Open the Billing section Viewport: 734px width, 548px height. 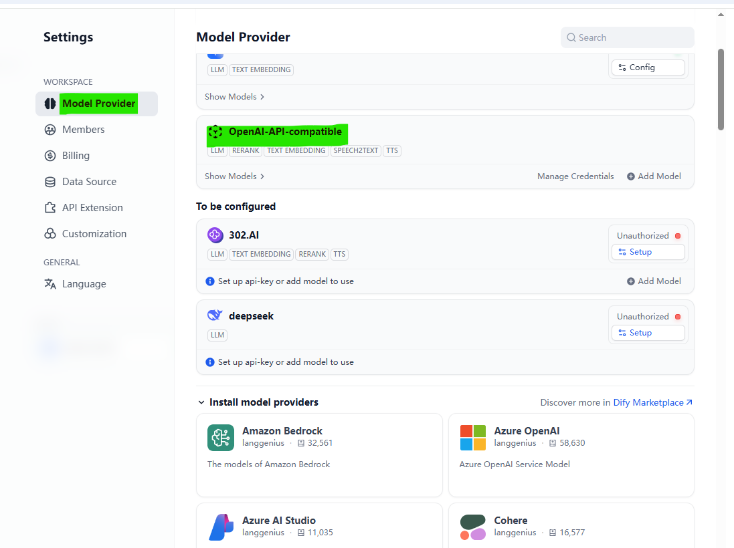[x=76, y=156]
